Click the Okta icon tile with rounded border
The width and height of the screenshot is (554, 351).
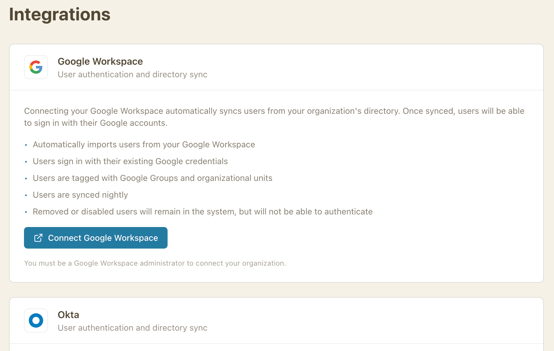36,320
